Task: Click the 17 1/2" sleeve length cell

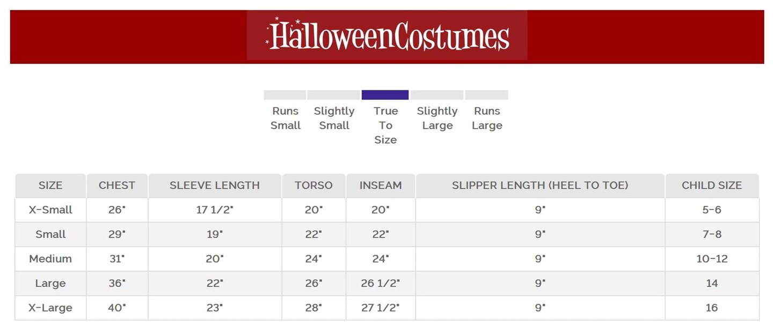Action: point(215,210)
